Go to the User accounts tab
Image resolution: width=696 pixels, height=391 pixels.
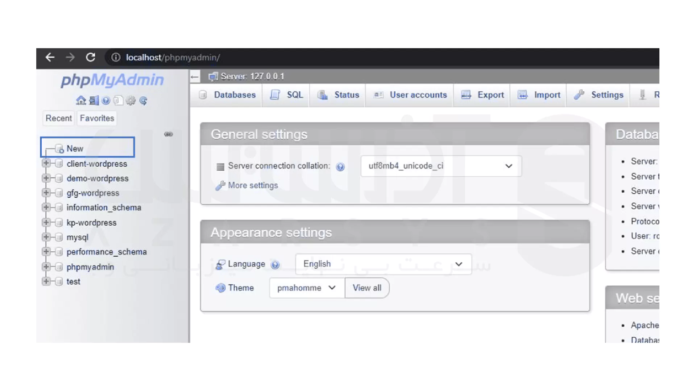410,95
